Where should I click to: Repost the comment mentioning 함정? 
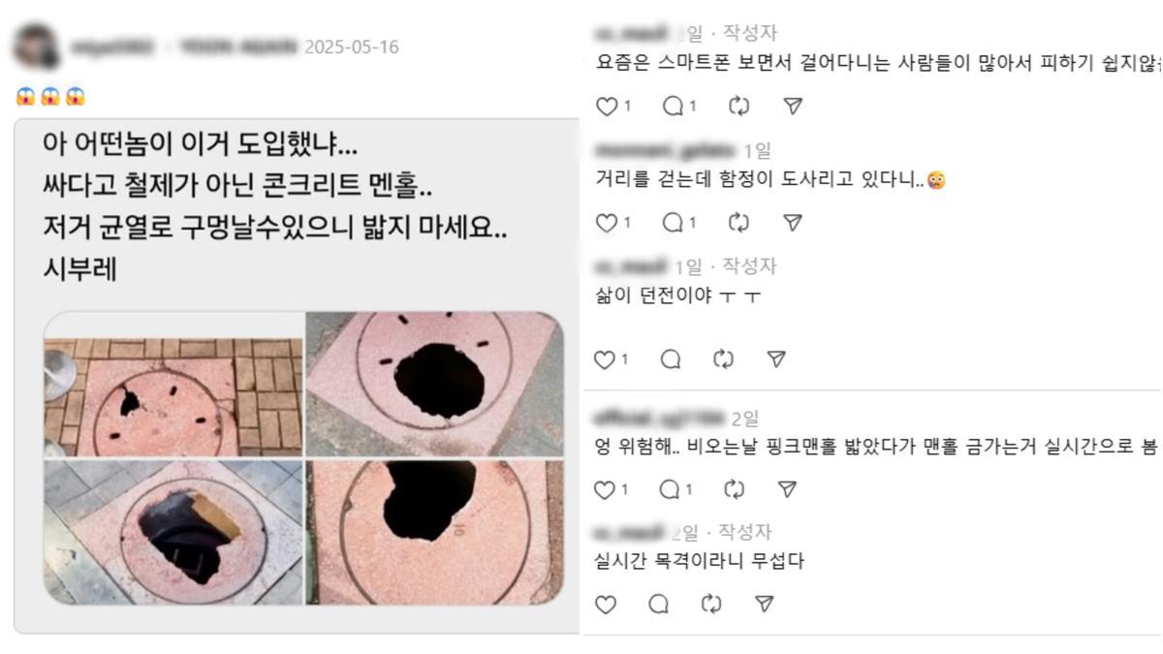tap(739, 223)
